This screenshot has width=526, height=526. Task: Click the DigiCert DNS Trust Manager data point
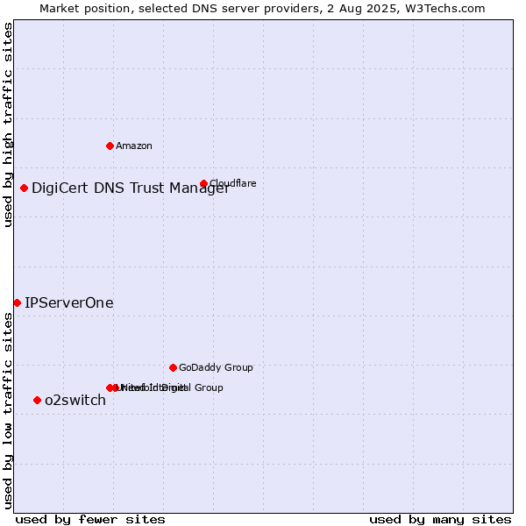(24, 188)
